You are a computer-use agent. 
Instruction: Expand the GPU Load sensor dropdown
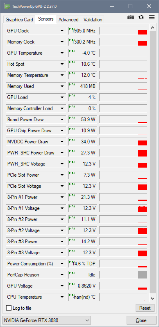tap(62, 97)
